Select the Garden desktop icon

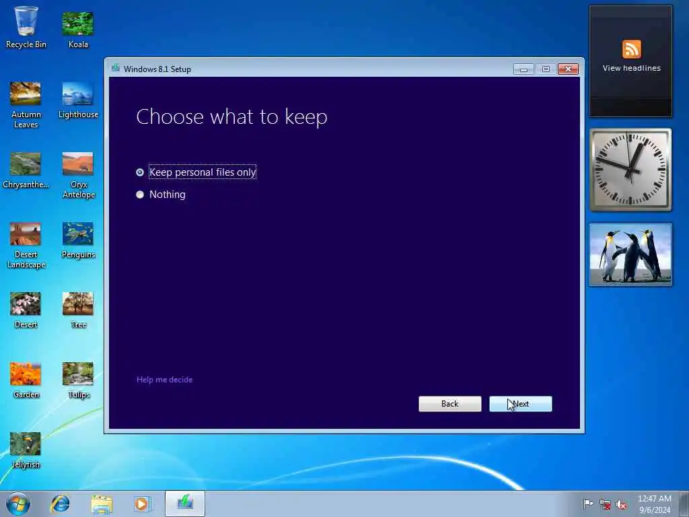[x=26, y=381]
